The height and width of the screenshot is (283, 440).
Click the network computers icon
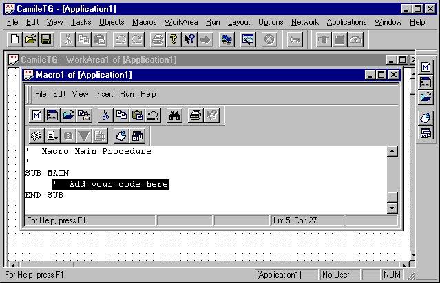(226, 39)
